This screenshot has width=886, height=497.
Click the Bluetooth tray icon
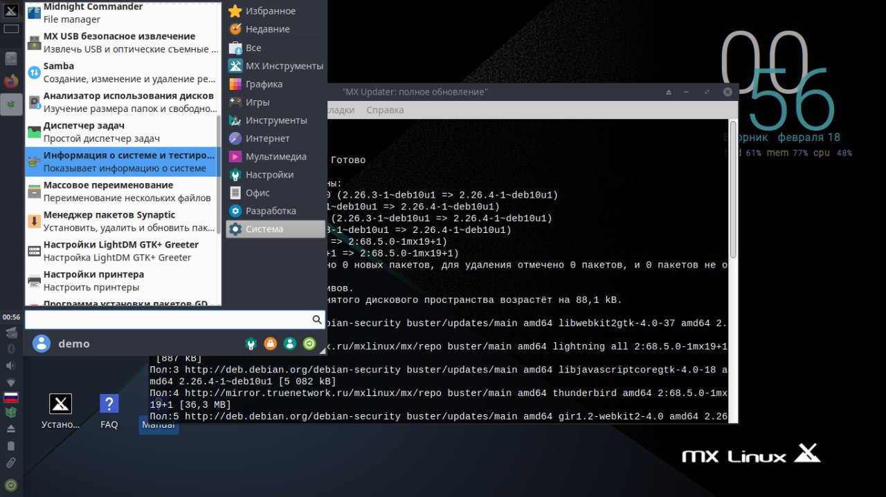(x=11, y=348)
